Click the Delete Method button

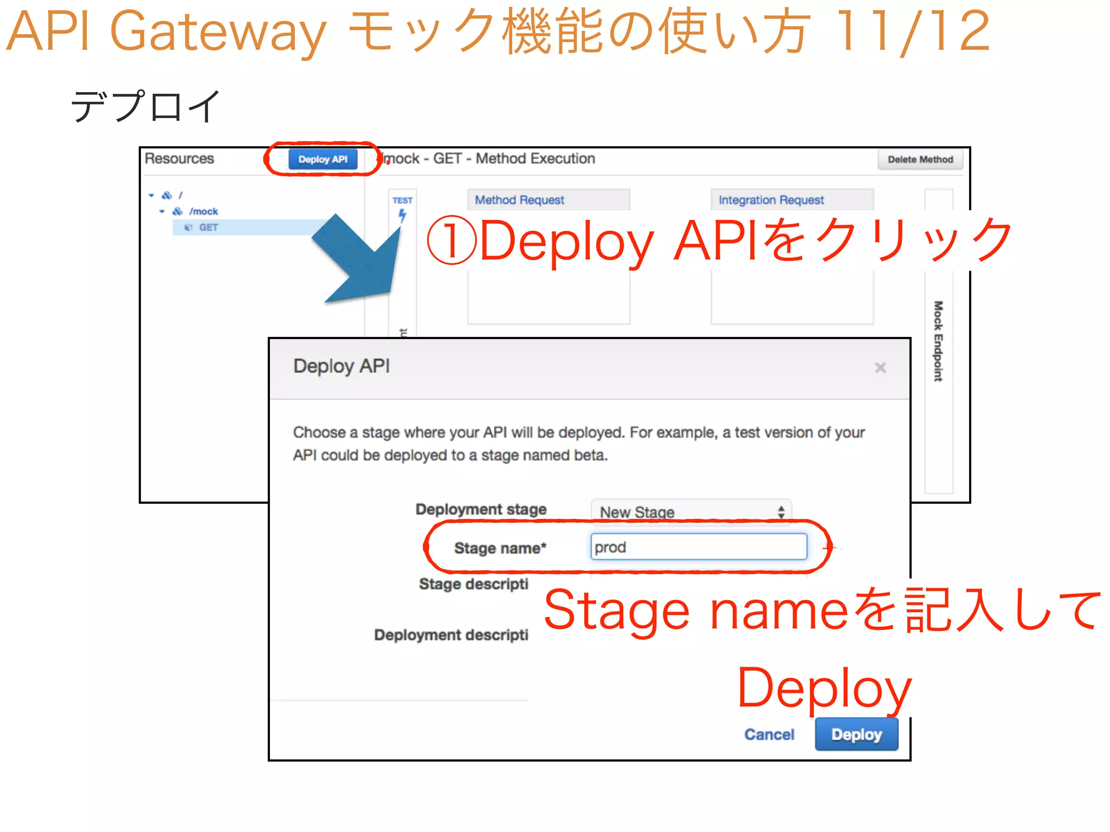pyautogui.click(x=920, y=159)
